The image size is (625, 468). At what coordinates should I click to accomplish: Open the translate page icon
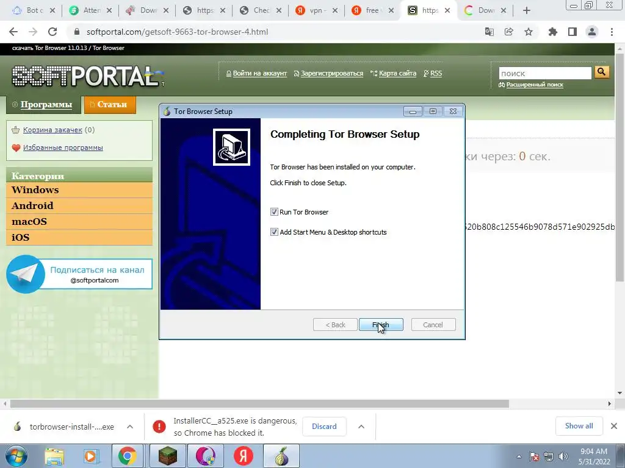(489, 32)
